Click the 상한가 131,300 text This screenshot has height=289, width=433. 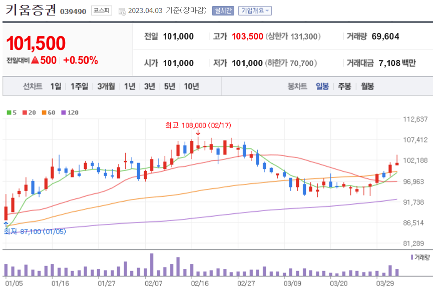click(293, 36)
